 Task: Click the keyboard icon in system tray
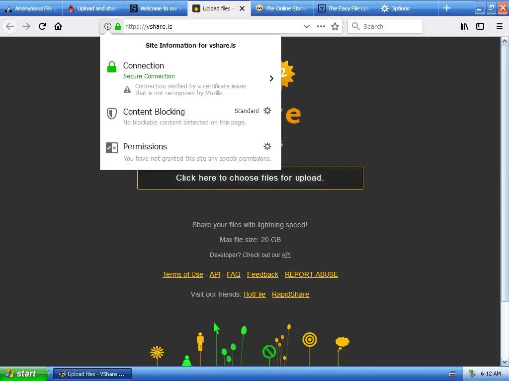tap(452, 374)
